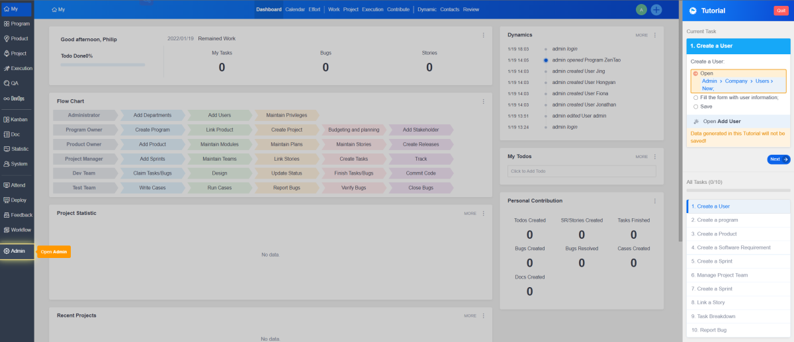Select the Open Admin radio step
794x342 pixels.
click(x=695, y=73)
